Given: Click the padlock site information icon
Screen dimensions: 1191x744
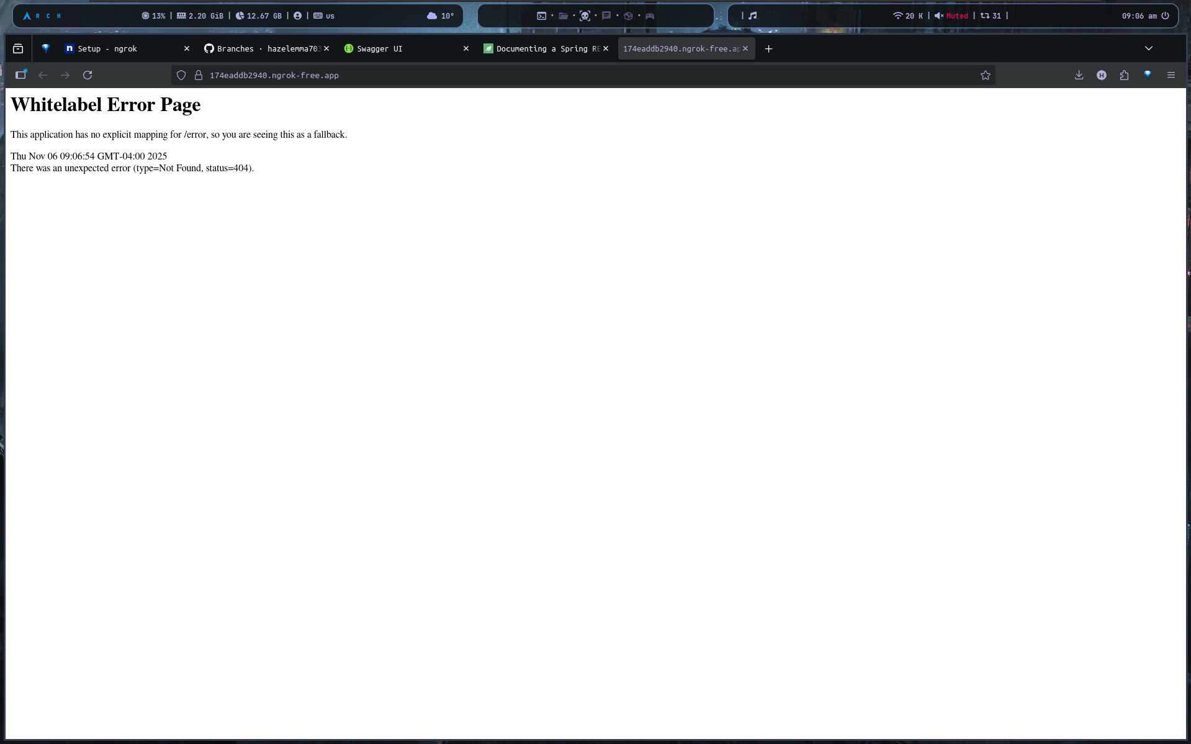Looking at the screenshot, I should pyautogui.click(x=199, y=75).
